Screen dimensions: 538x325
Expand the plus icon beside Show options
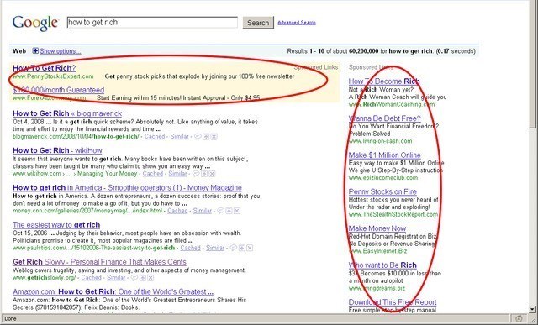(35, 50)
